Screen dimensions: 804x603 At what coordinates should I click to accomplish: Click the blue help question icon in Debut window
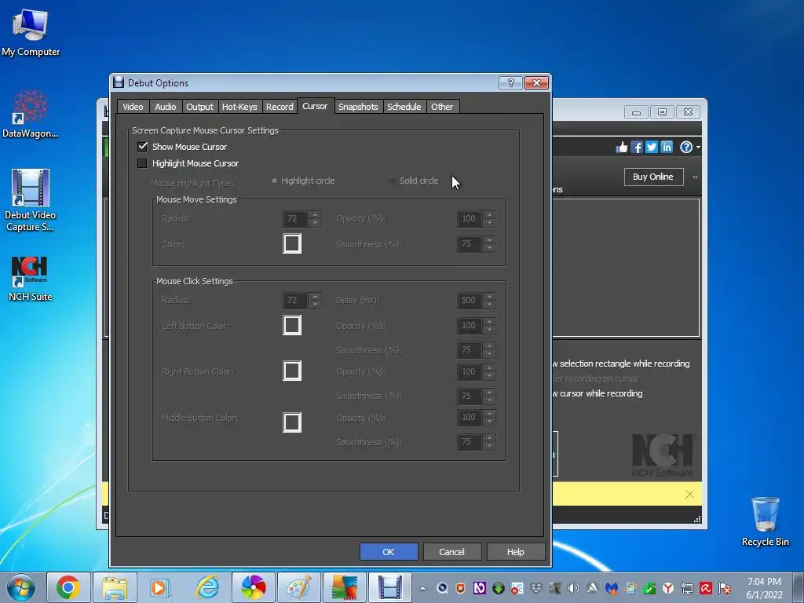click(x=686, y=148)
